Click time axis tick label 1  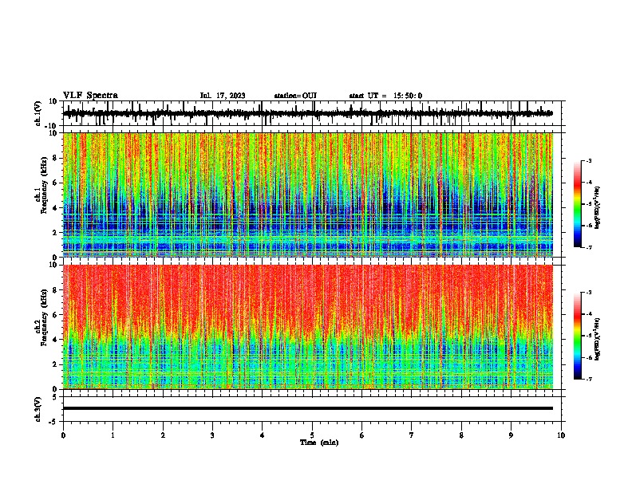[113, 435]
